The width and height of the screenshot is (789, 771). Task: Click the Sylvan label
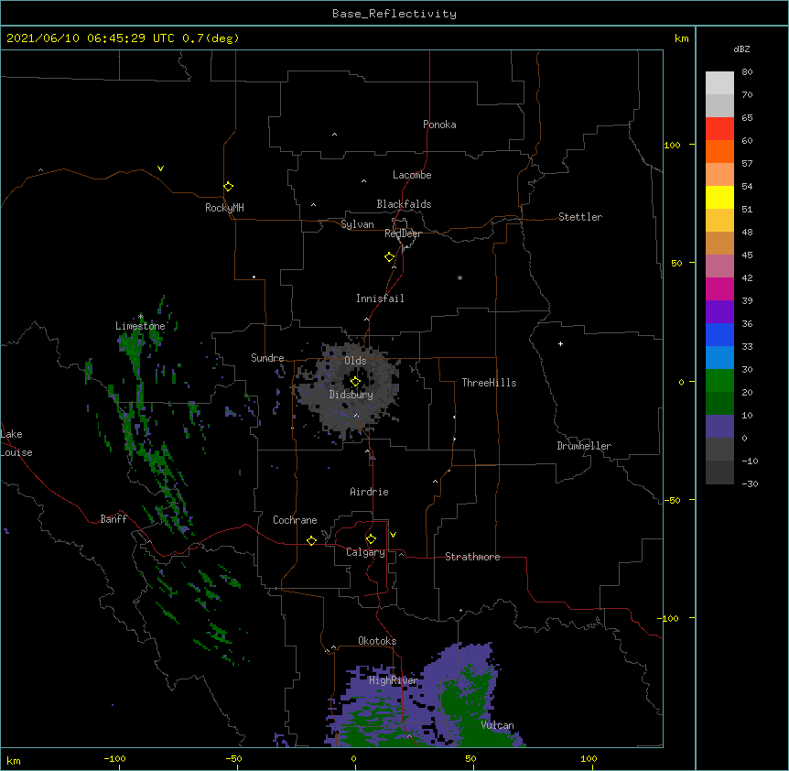click(x=357, y=224)
